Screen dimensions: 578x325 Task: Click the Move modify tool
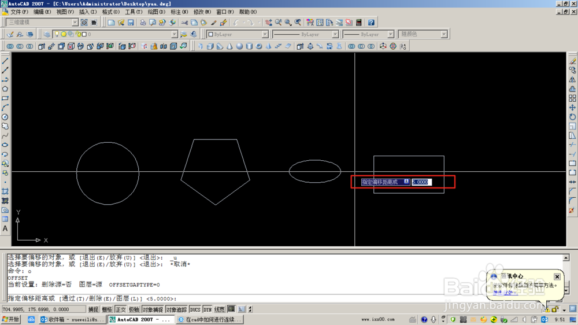pos(572,108)
